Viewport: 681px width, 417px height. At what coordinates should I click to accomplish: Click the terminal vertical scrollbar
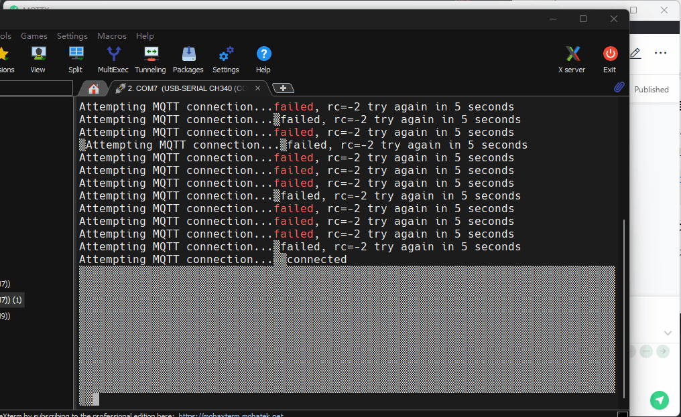point(624,308)
